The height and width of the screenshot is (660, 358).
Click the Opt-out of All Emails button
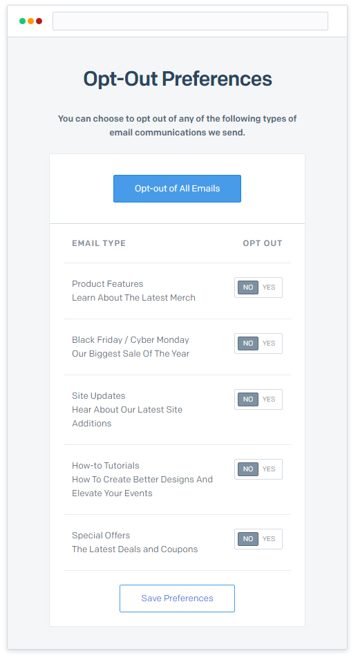click(177, 189)
